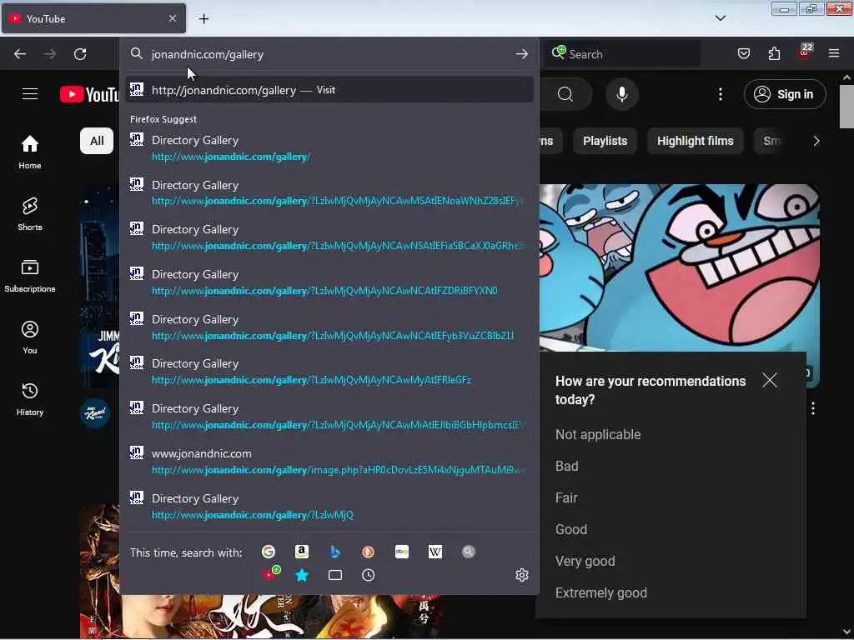The image size is (854, 640).
Task: Add YouTube search engine from suggestions bar
Action: [271, 573]
